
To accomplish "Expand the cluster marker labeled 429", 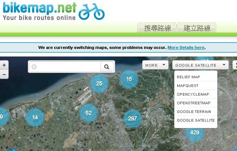I will (x=194, y=133).
